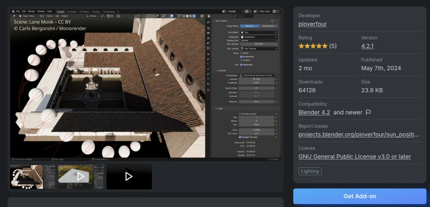430x207 pixels.
Task: Open the Particles properties tab icon
Action: point(208,64)
